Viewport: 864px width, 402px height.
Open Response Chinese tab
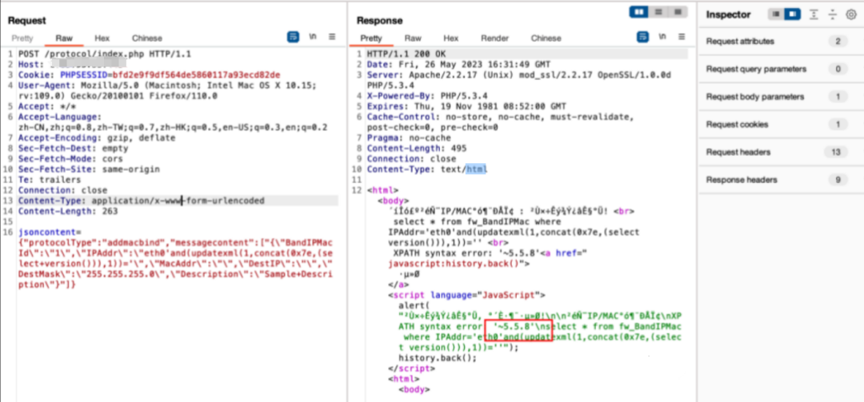(546, 38)
